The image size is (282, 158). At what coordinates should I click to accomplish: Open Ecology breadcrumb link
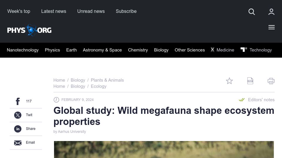click(x=99, y=86)
